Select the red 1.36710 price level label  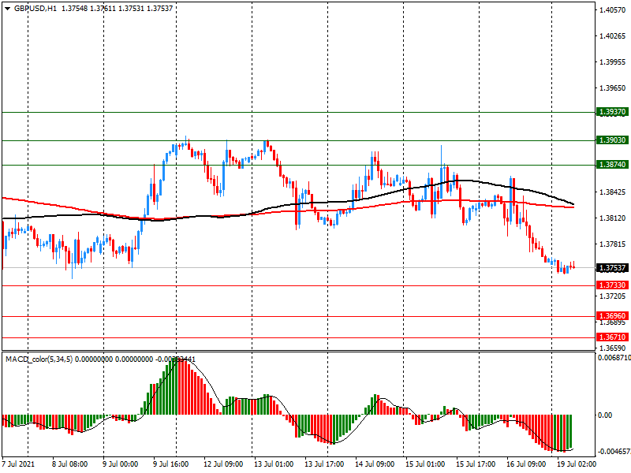[x=611, y=337]
